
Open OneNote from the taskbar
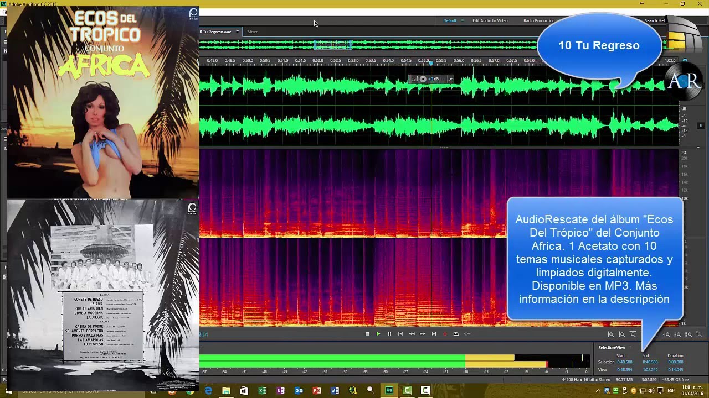281,390
